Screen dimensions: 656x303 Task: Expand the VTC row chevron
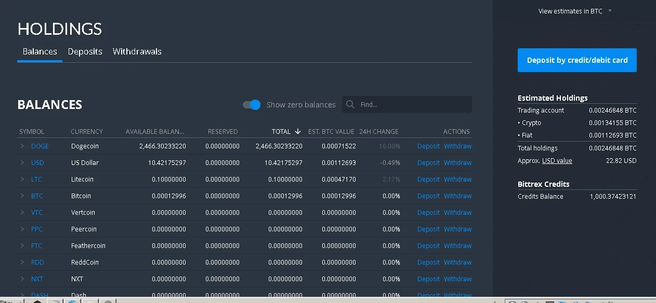(x=22, y=212)
